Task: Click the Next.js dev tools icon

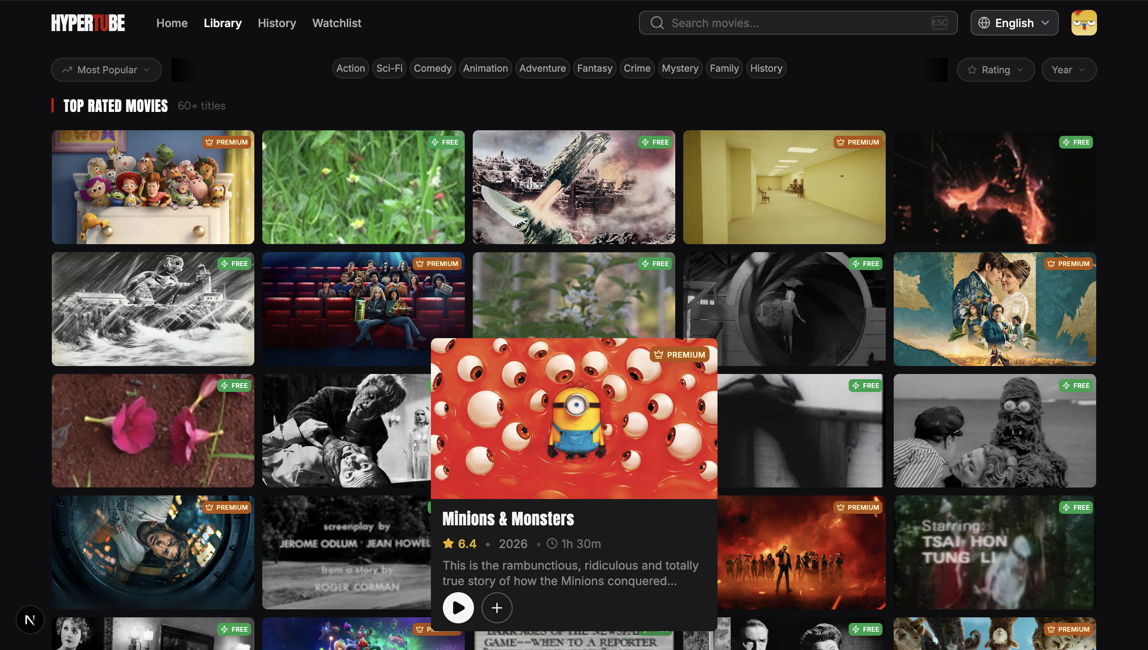Action: pyautogui.click(x=30, y=620)
